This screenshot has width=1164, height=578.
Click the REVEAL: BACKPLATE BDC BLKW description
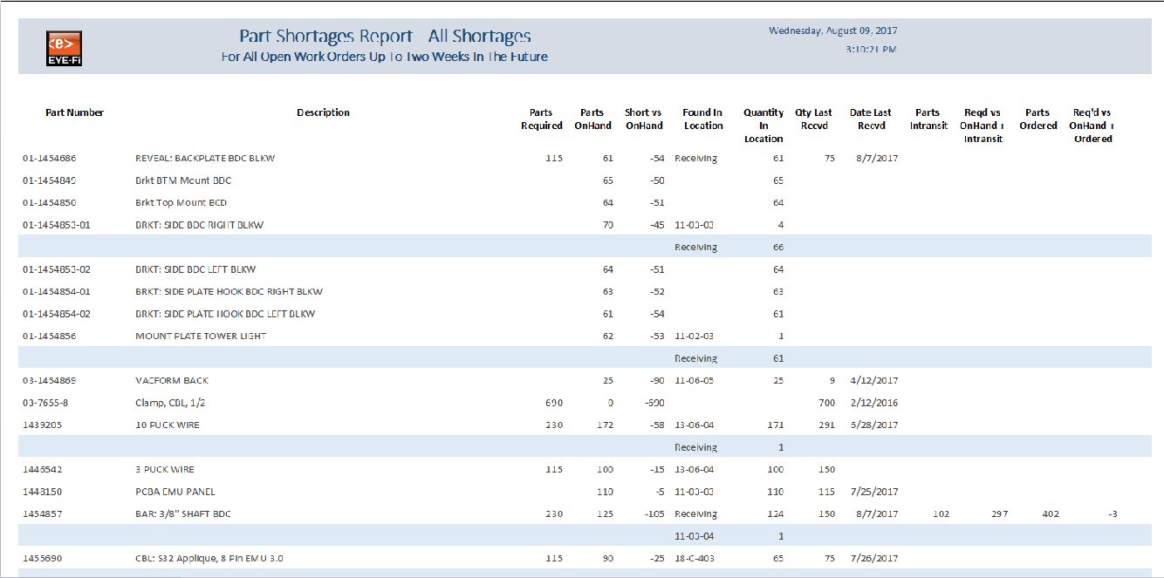click(205, 159)
